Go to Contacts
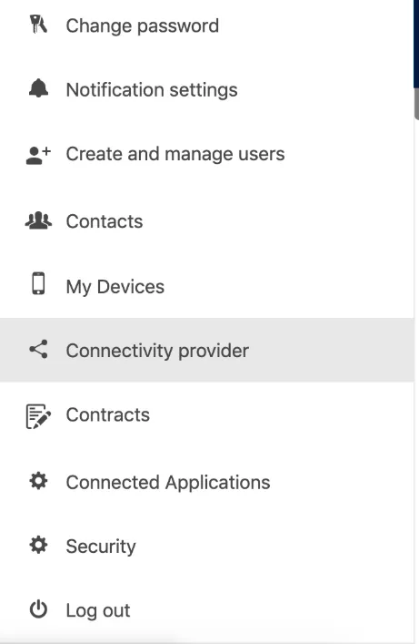The image size is (419, 644). pos(105,221)
